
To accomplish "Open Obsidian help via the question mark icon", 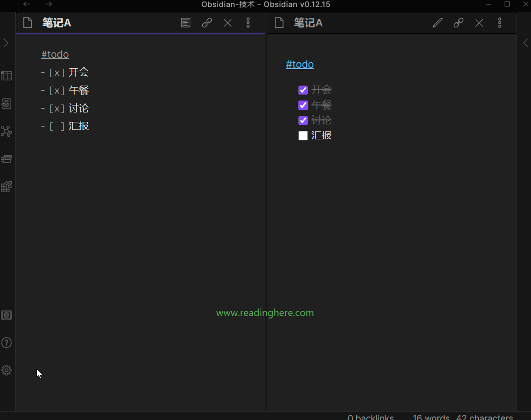I will (x=6, y=342).
